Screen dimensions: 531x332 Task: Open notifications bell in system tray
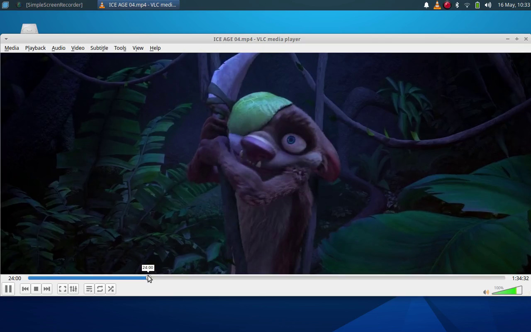tap(426, 5)
